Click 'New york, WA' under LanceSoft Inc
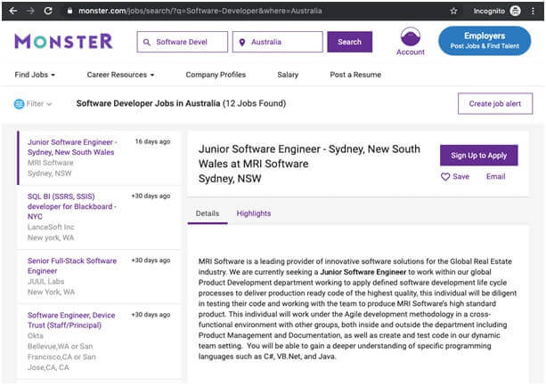The height and width of the screenshot is (385, 546). 51,238
